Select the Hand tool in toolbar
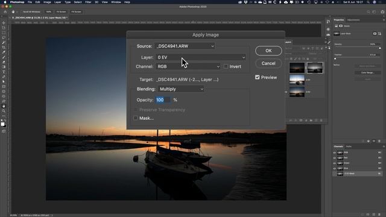This screenshot has width=386, height=217. click(4, 106)
